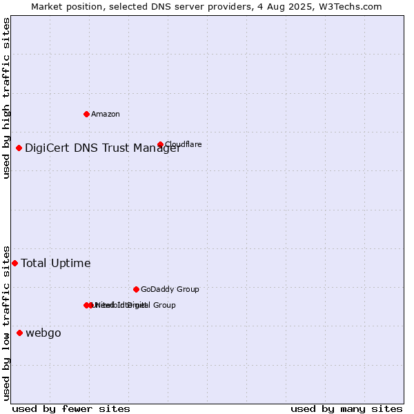Screen dimensions: 414x414
Task: Click the Cloudflare red data point
Action: click(x=160, y=144)
